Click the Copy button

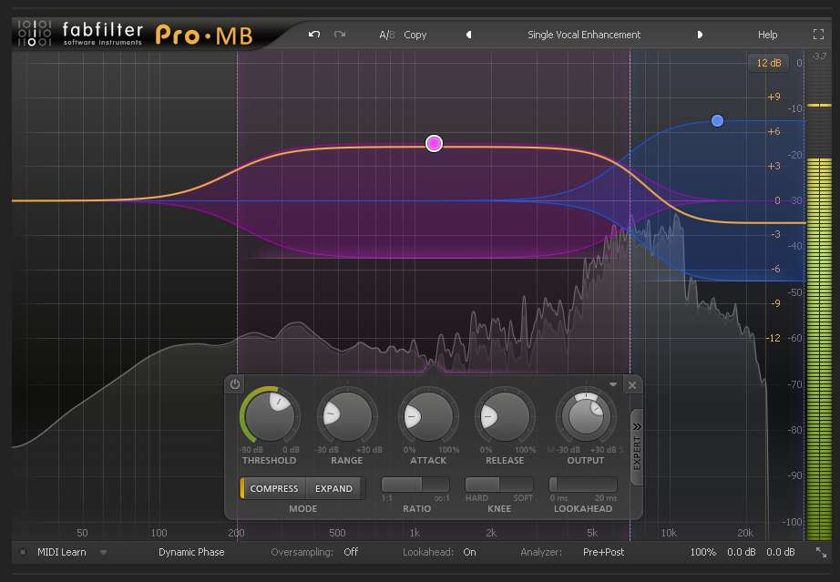415,35
